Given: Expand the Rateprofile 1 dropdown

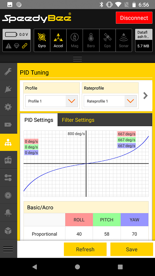Looking at the screenshot, I should click(110, 101).
